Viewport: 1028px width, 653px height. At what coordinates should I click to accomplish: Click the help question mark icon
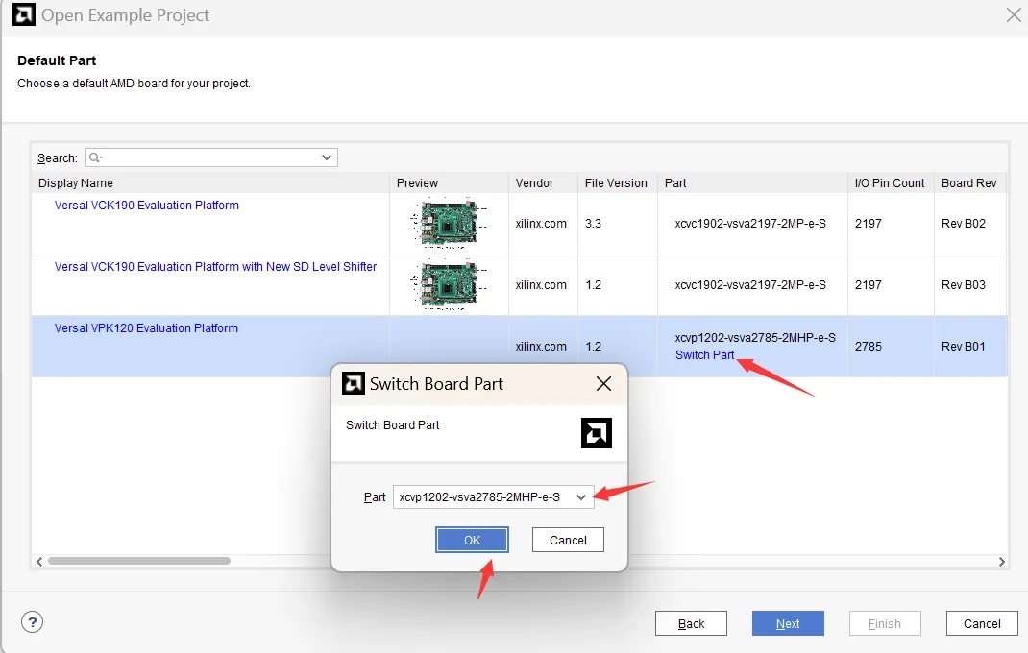pos(32,622)
